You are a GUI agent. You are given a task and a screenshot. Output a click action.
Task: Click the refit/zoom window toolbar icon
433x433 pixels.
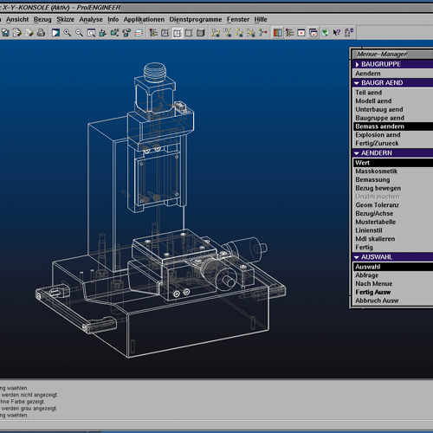(x=91, y=33)
